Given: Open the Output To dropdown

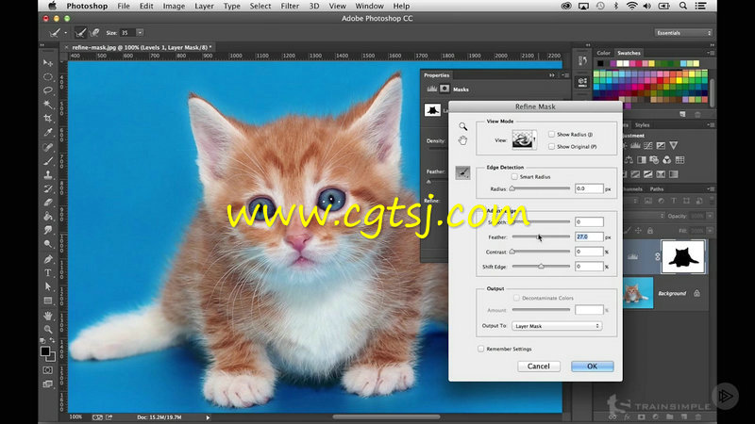Looking at the screenshot, I should (557, 326).
